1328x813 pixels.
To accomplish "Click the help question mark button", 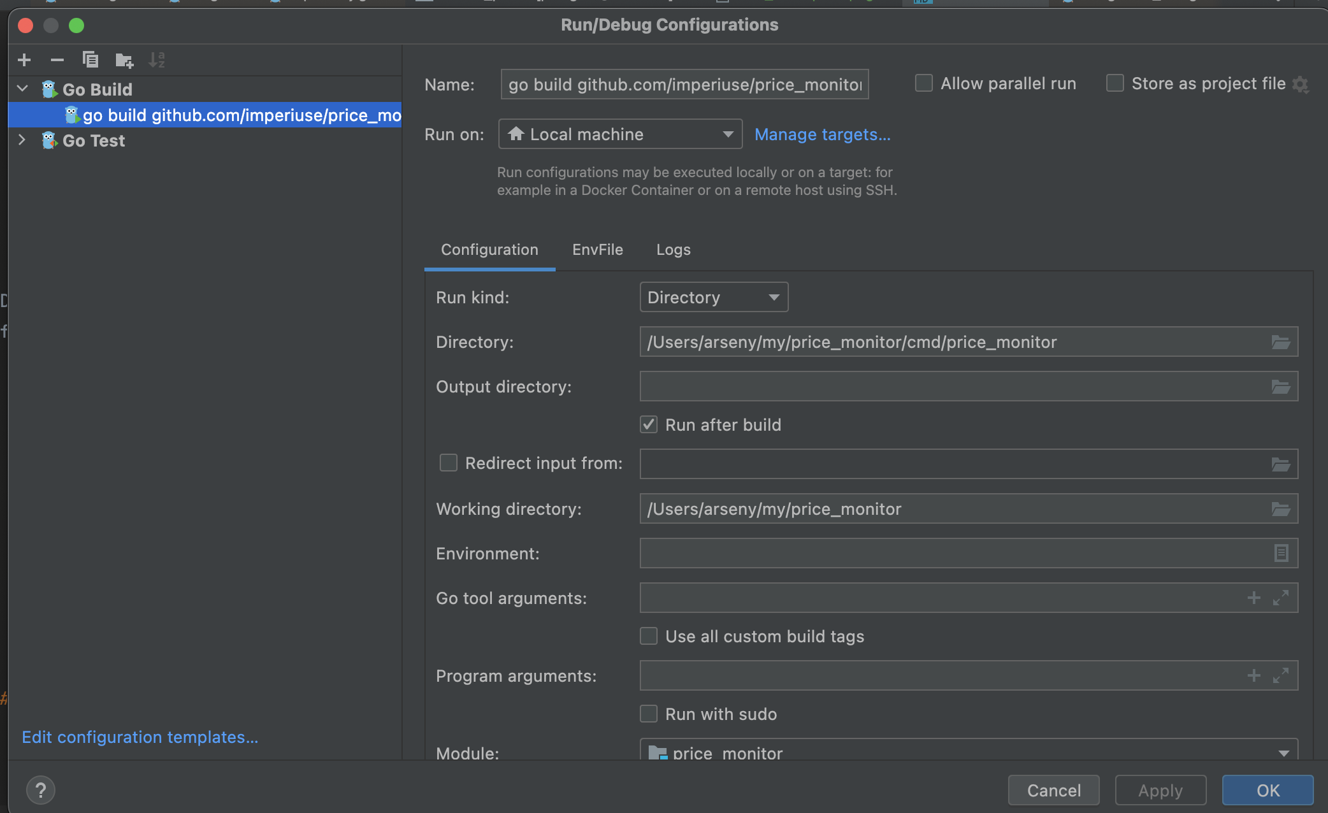I will click(41, 790).
